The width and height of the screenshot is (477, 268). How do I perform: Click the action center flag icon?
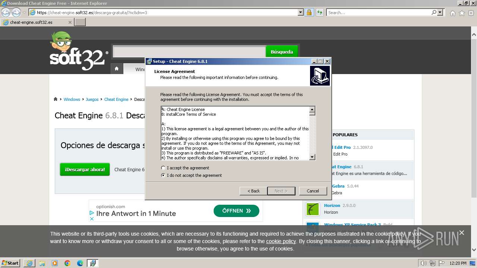click(442, 263)
